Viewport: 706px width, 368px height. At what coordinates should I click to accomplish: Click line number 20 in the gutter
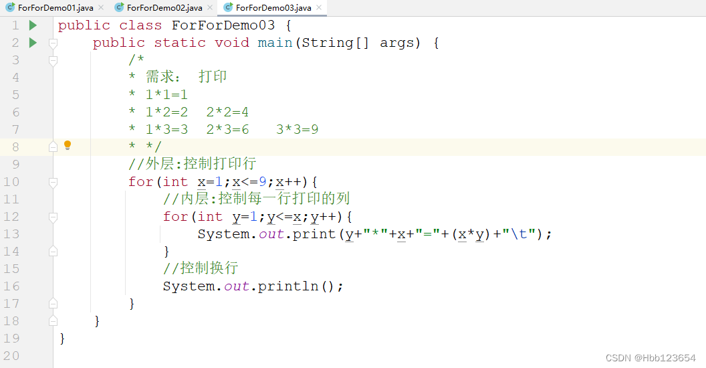click(11, 355)
